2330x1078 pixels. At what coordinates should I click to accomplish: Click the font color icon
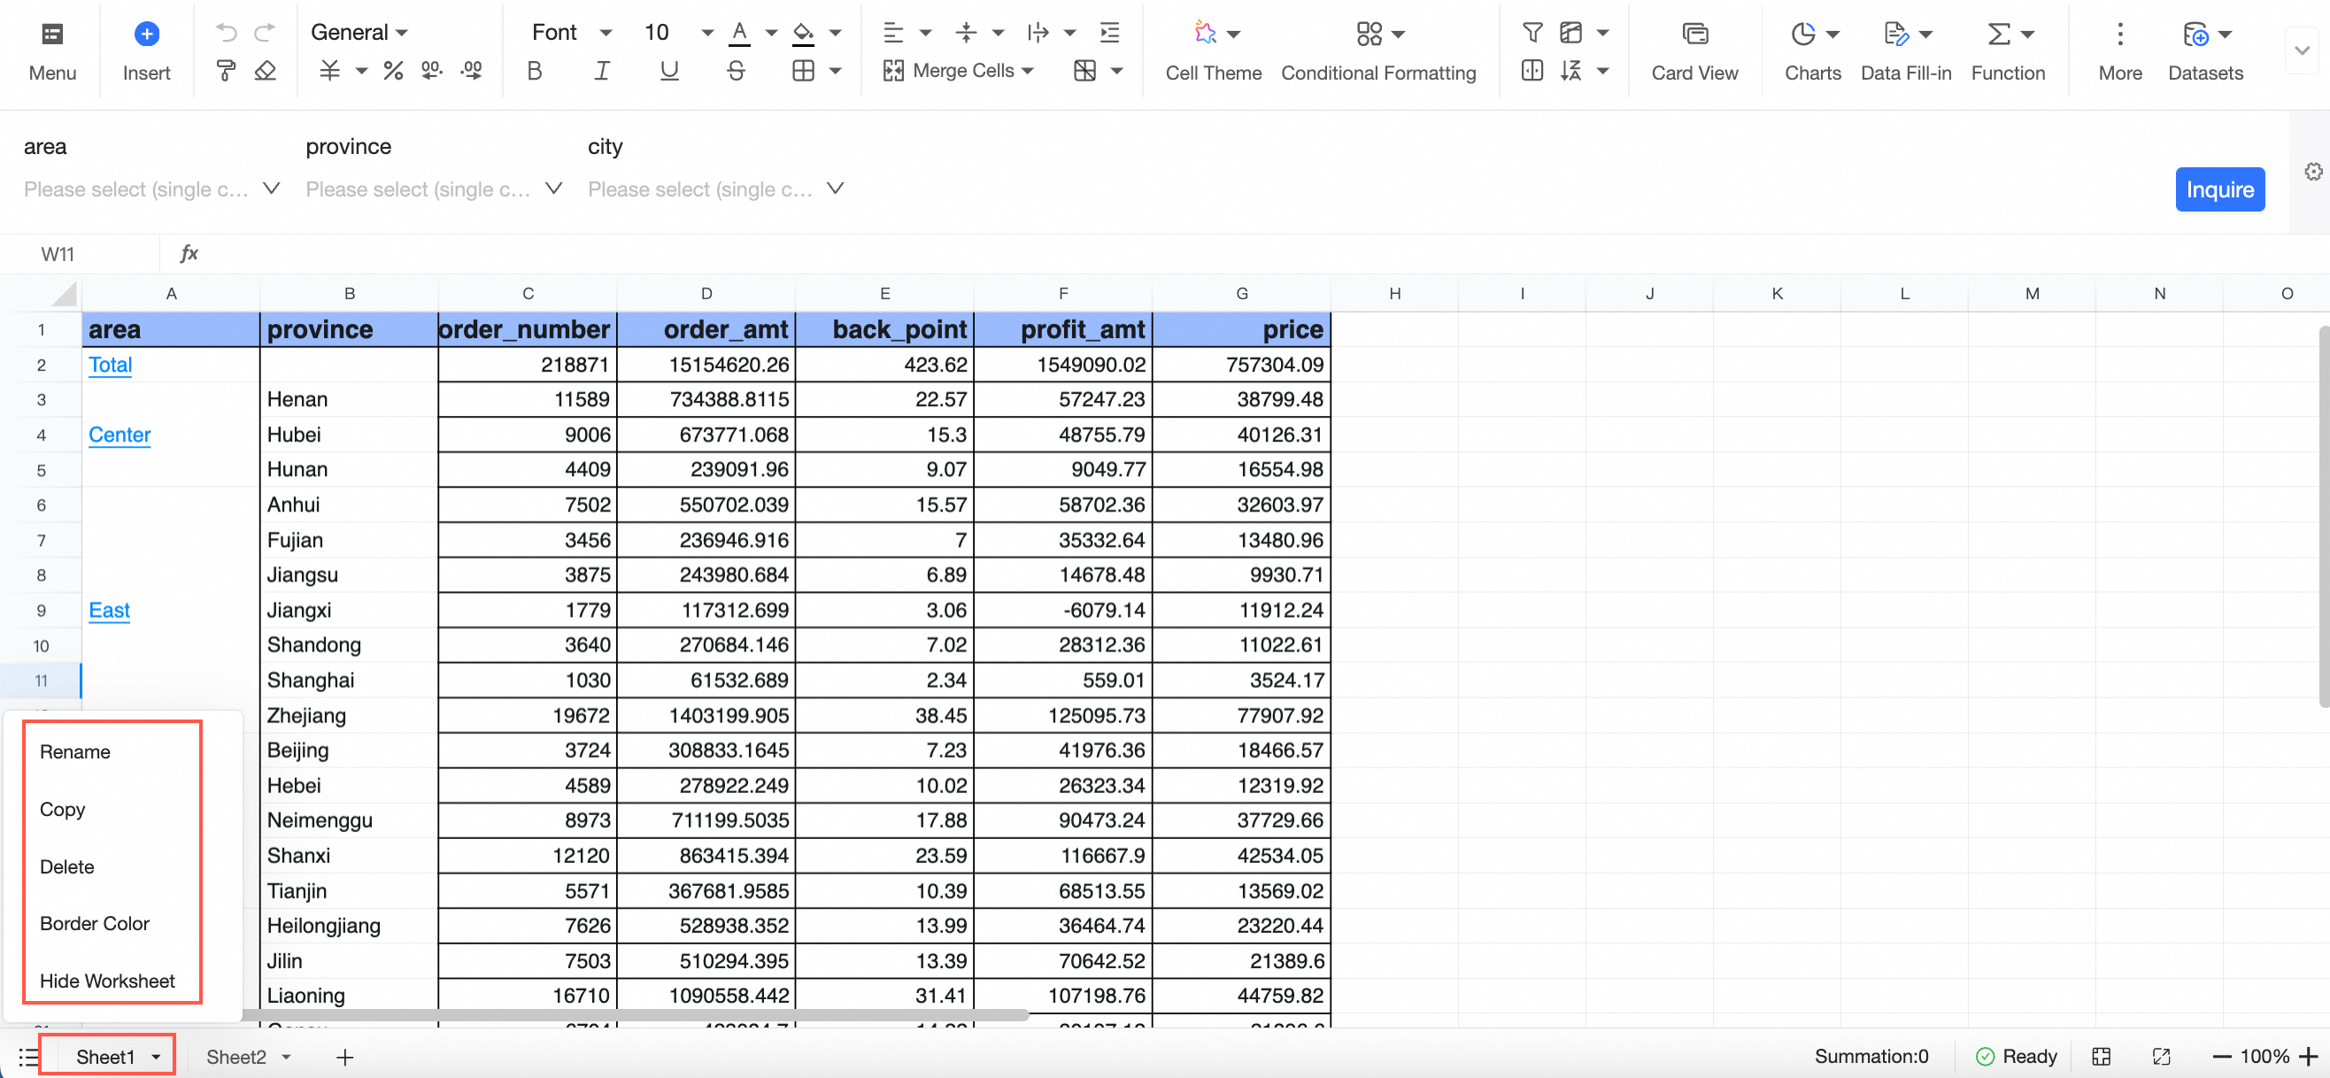pos(740,34)
